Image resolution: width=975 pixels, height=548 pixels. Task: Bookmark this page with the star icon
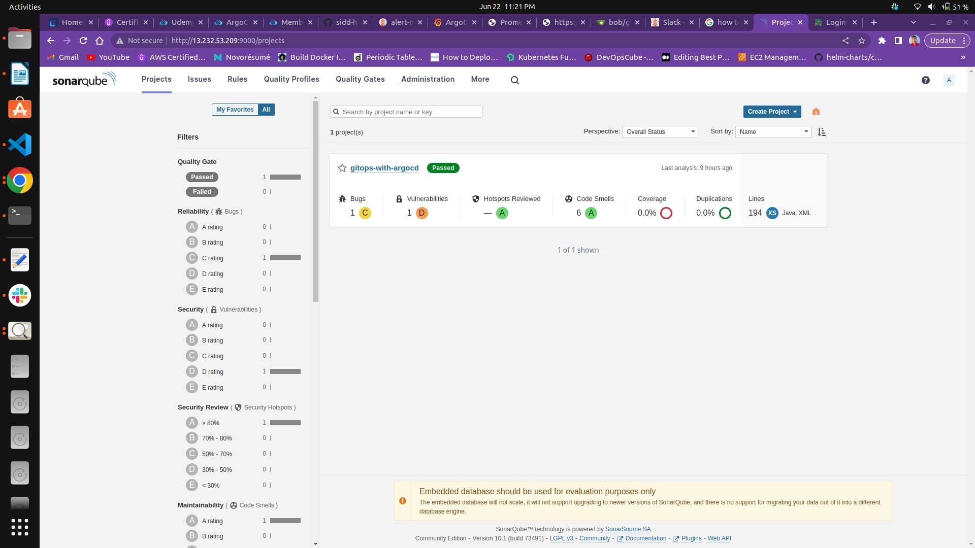coord(862,41)
